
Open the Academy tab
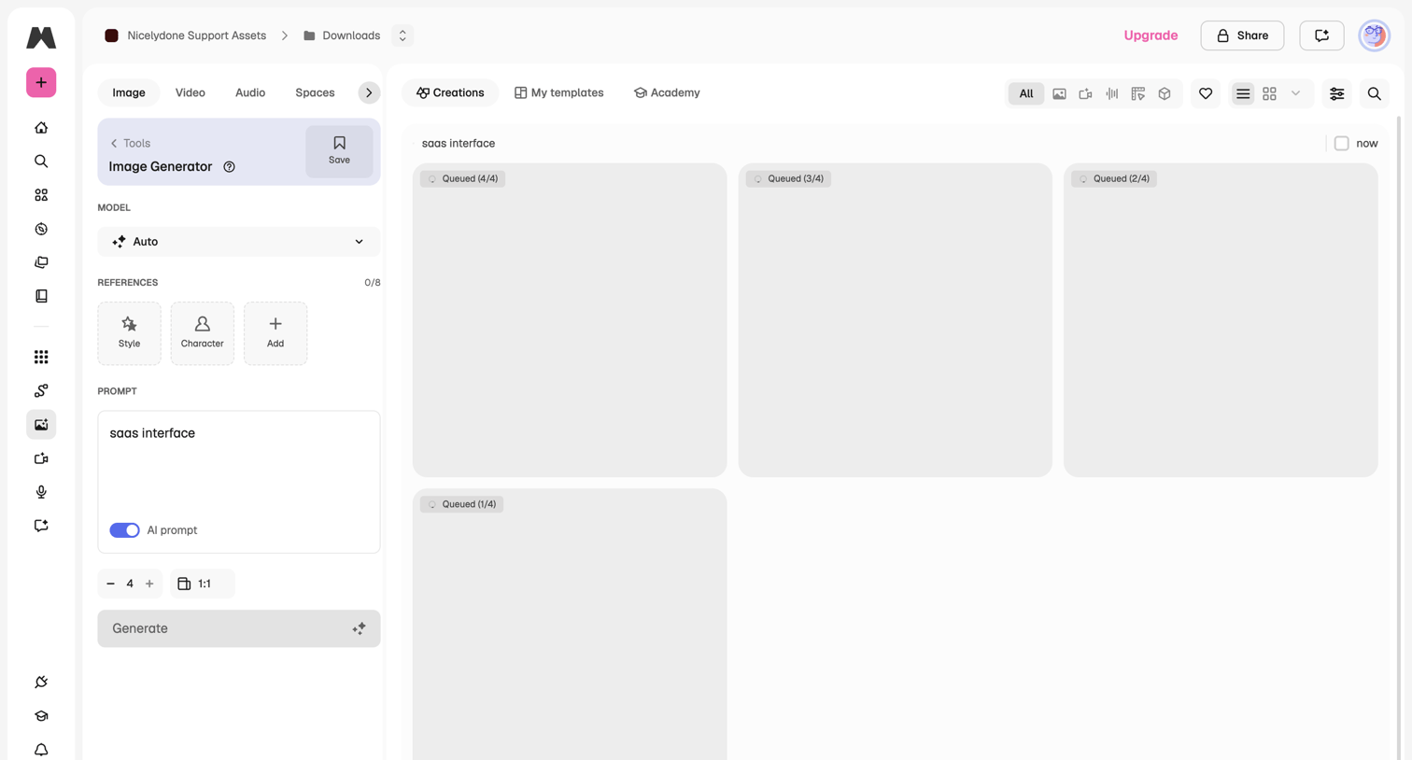tap(667, 92)
